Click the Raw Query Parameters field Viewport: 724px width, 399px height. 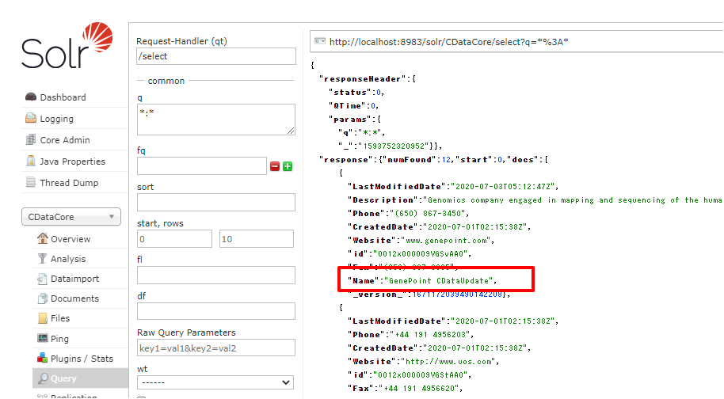coord(215,348)
